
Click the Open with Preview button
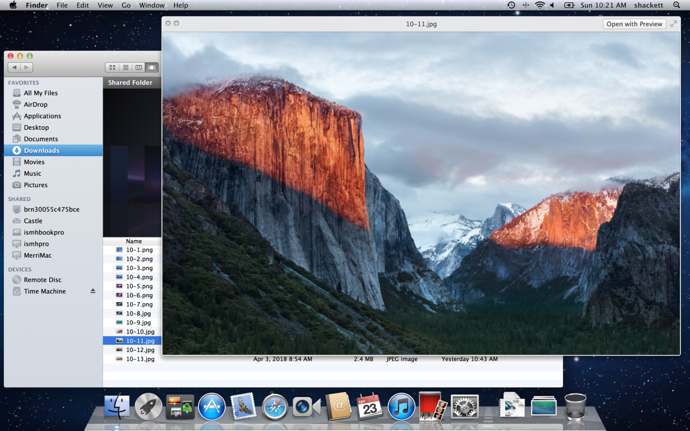click(x=634, y=24)
